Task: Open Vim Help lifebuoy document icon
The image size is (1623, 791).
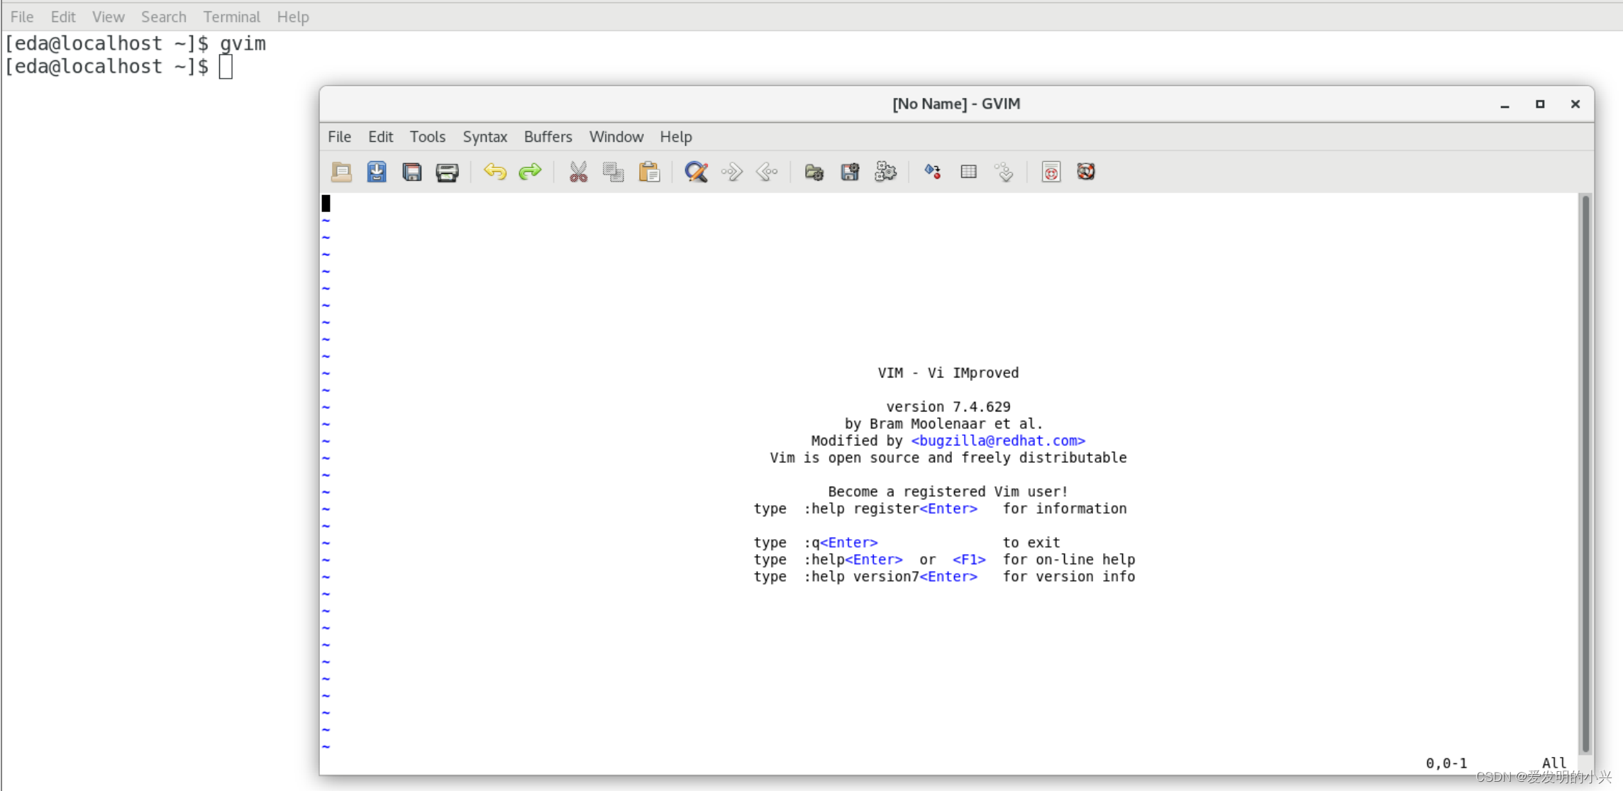Action: click(x=1051, y=172)
